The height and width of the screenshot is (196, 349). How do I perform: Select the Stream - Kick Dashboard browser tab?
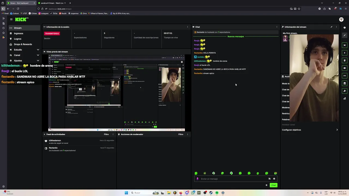21,3
